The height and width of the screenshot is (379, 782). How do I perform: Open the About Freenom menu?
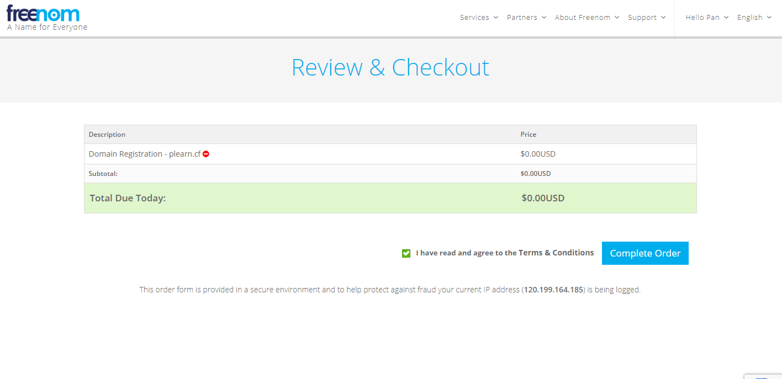587,18
